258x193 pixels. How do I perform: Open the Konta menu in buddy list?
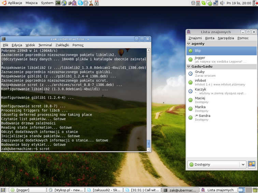tap(210, 38)
